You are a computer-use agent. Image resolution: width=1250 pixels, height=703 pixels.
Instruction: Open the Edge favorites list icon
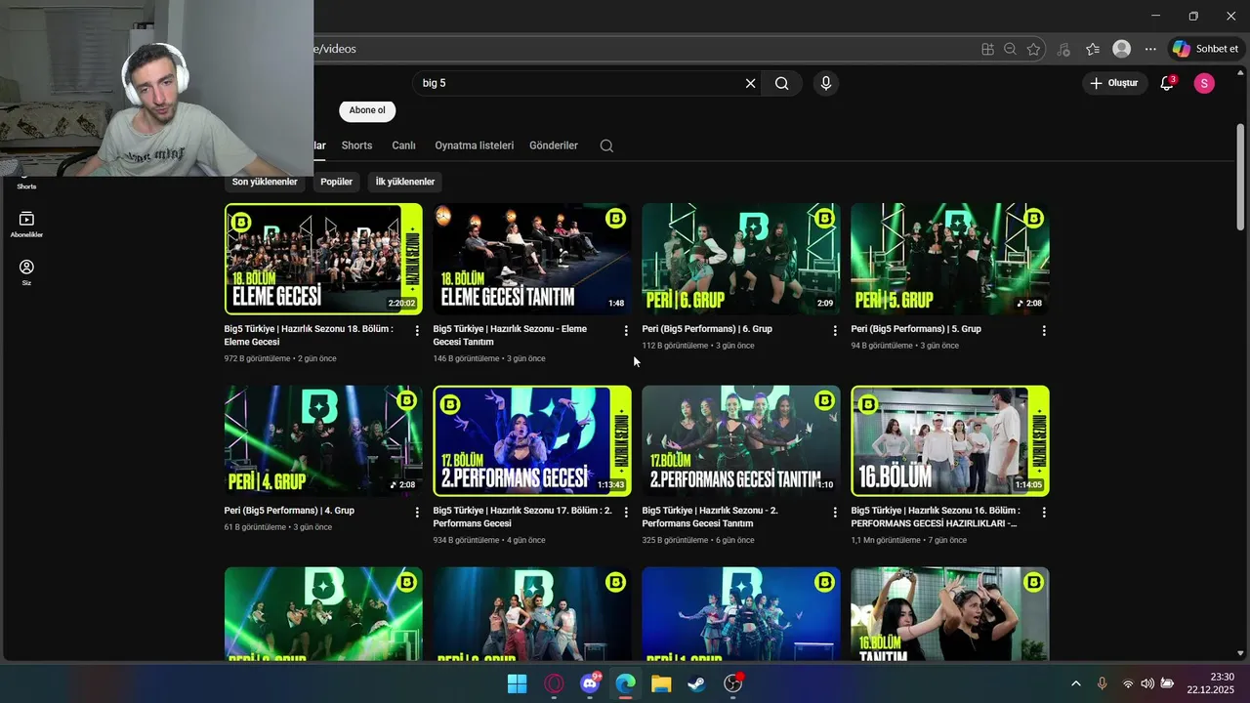(x=1093, y=49)
